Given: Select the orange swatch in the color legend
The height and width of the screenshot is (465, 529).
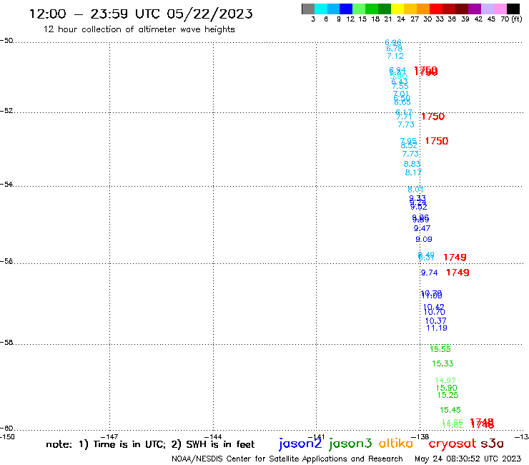Looking at the screenshot, I should [423, 9].
